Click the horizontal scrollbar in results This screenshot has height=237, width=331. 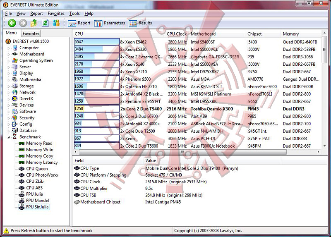(182, 152)
